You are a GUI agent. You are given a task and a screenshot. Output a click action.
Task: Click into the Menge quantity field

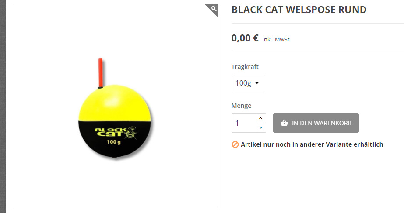tap(244, 123)
